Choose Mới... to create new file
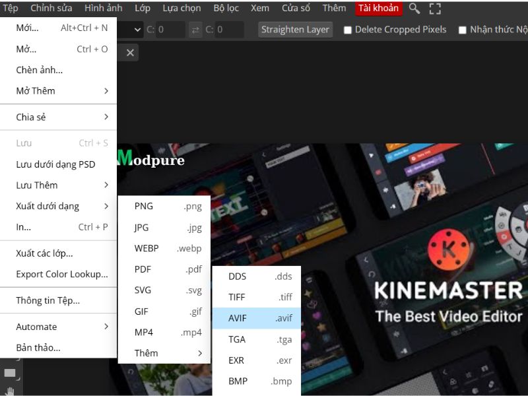 click(x=58, y=28)
